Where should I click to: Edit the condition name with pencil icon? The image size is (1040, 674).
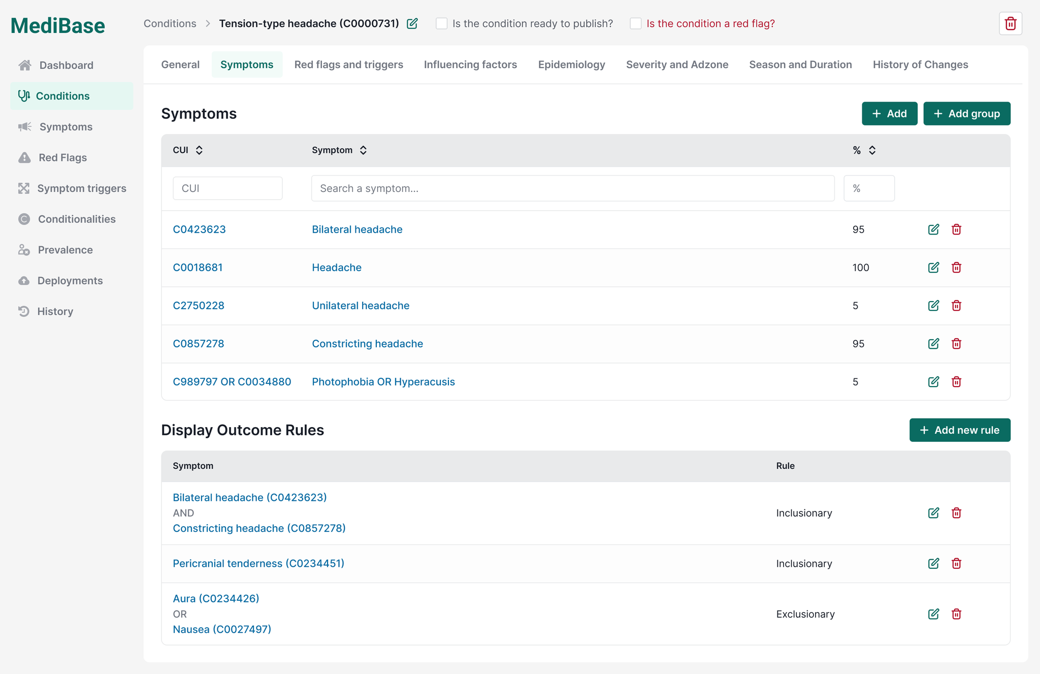412,23
